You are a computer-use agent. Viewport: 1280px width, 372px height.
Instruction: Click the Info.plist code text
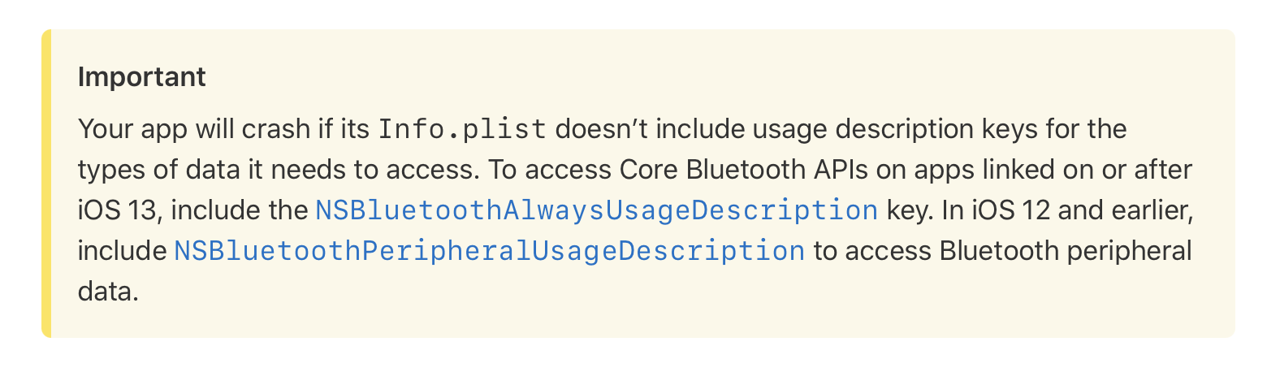[463, 129]
